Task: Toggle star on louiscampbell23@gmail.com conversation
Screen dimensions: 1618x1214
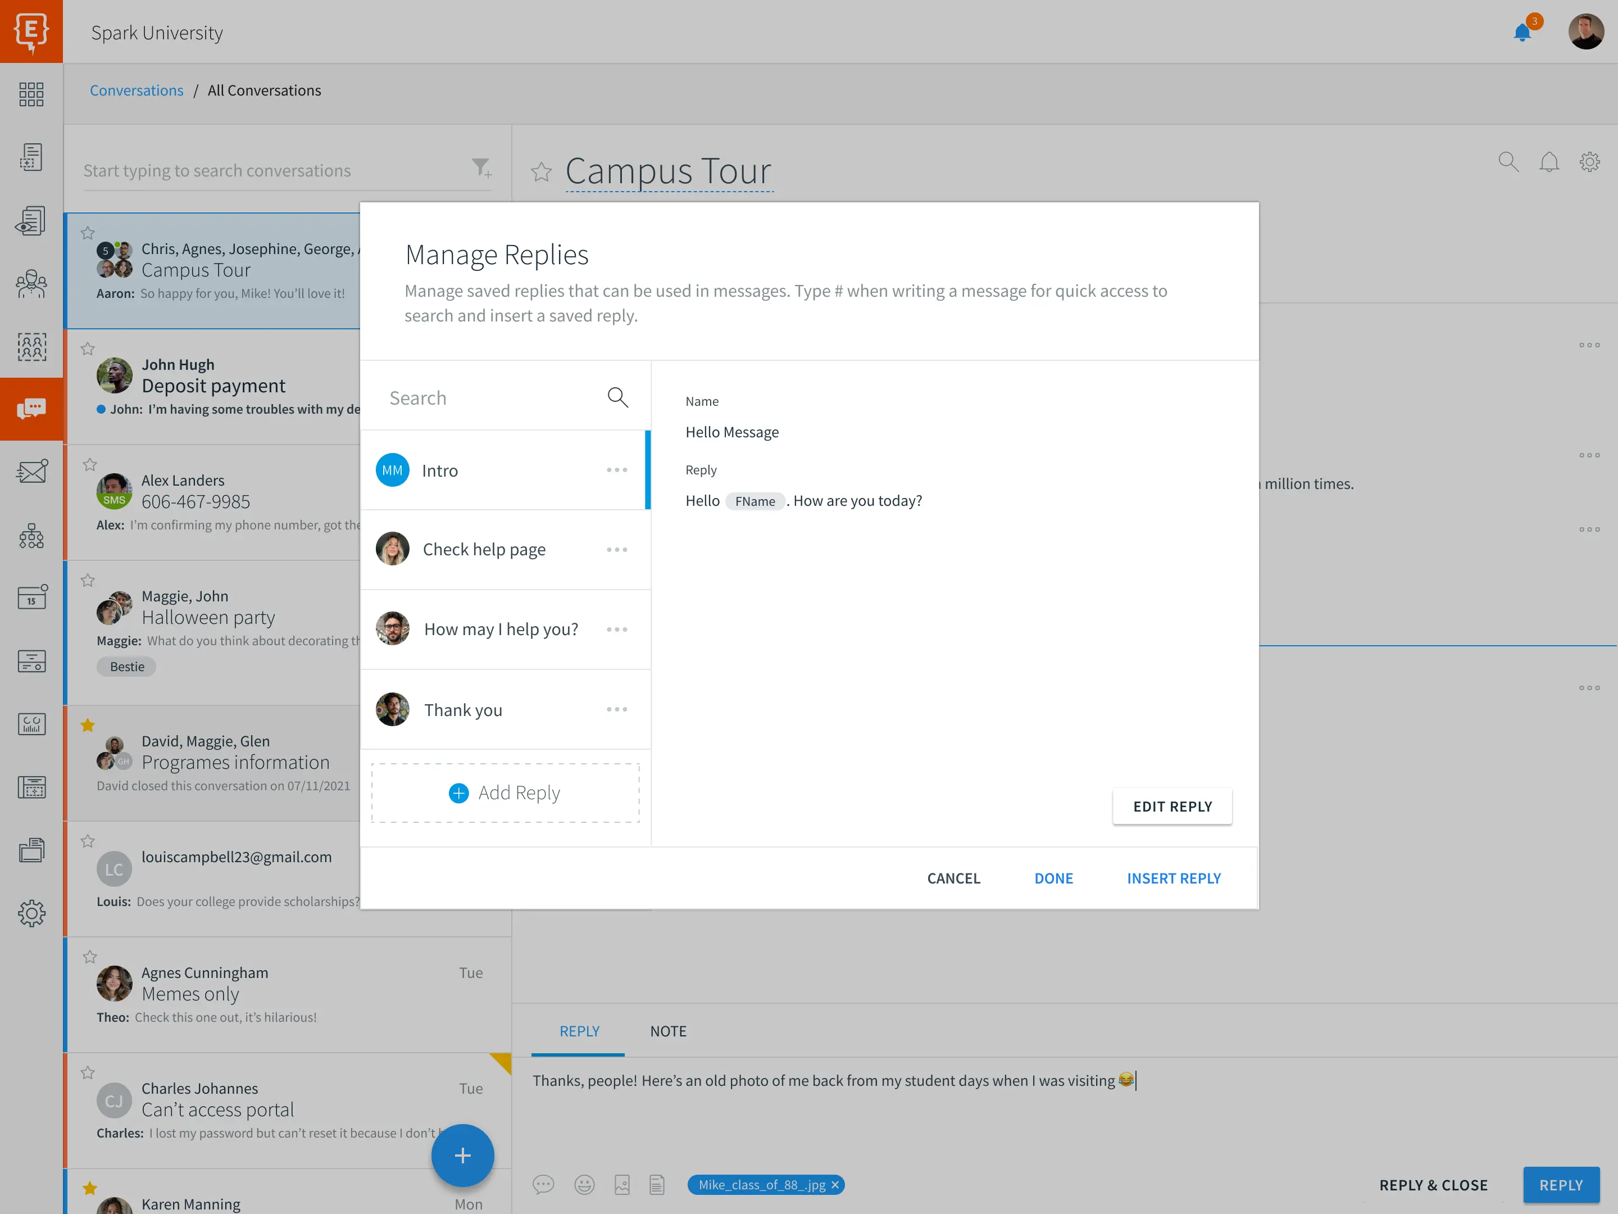Action: point(88,841)
